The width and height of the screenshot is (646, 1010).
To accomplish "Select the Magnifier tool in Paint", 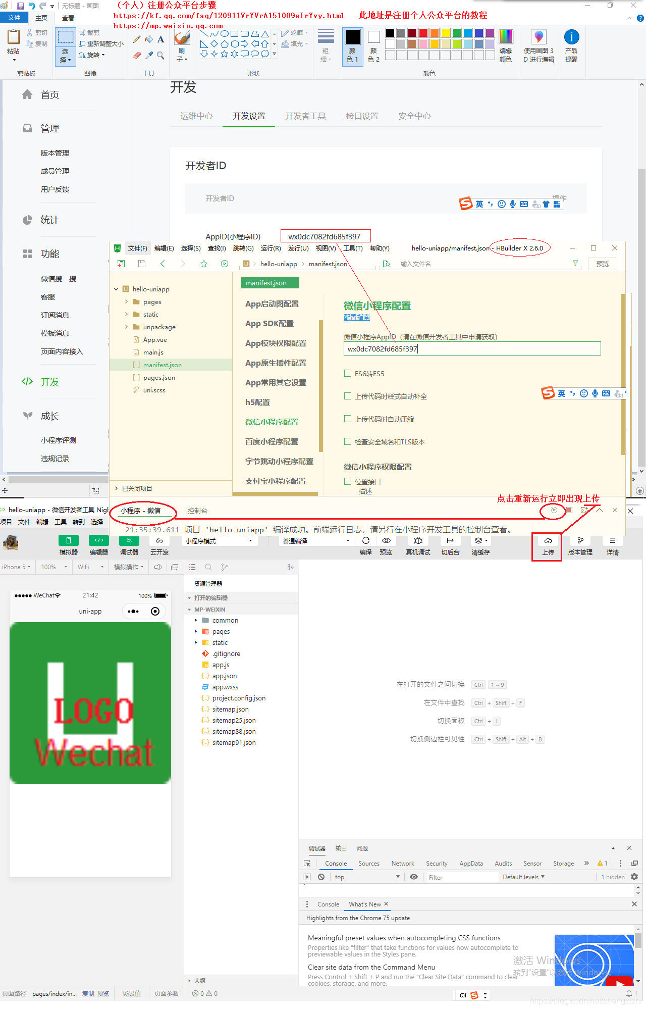I will coord(160,55).
